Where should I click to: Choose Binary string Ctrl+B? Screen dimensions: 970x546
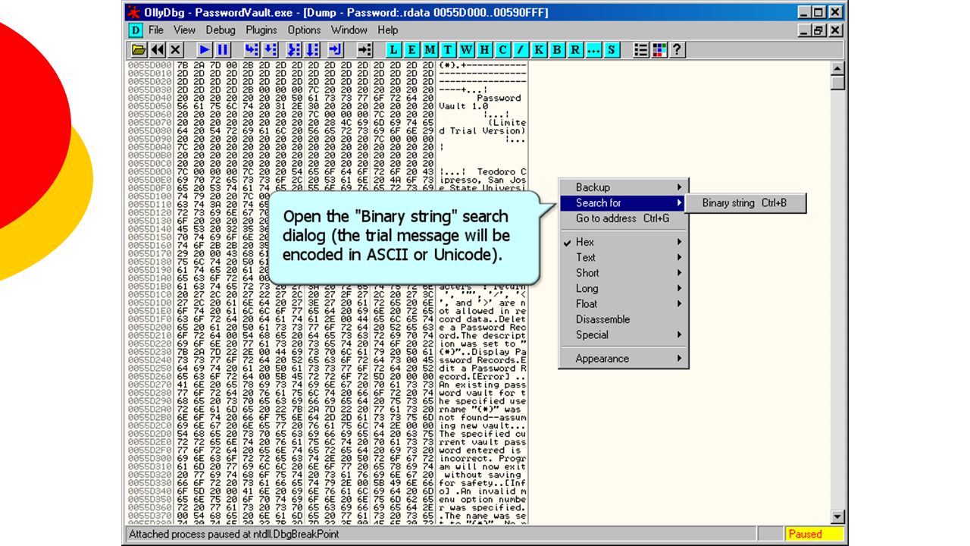click(x=746, y=202)
